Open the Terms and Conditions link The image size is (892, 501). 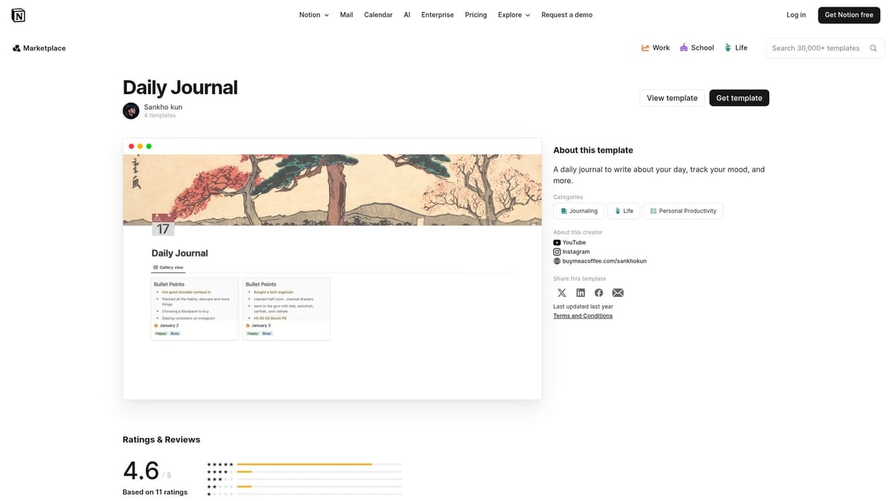click(583, 315)
